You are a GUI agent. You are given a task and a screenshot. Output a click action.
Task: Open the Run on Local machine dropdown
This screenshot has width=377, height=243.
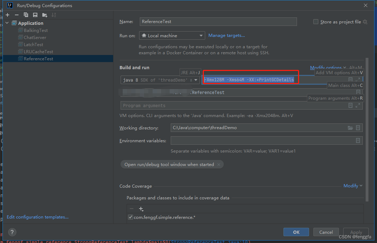172,35
